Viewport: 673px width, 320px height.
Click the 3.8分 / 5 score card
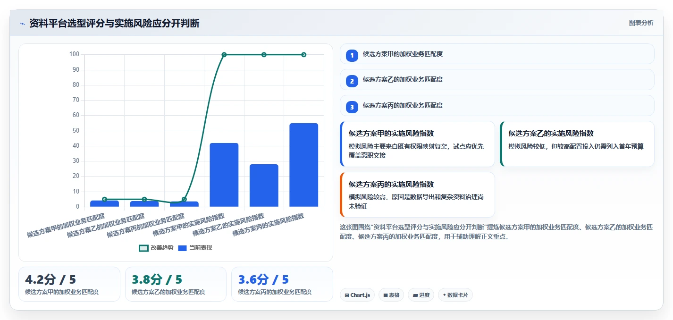pyautogui.click(x=176, y=284)
